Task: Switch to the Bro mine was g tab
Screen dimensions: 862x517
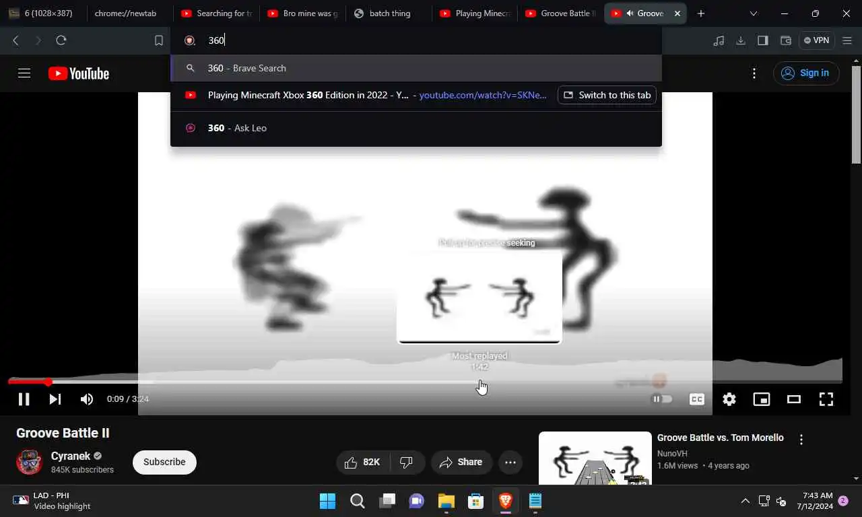Action: [x=303, y=13]
